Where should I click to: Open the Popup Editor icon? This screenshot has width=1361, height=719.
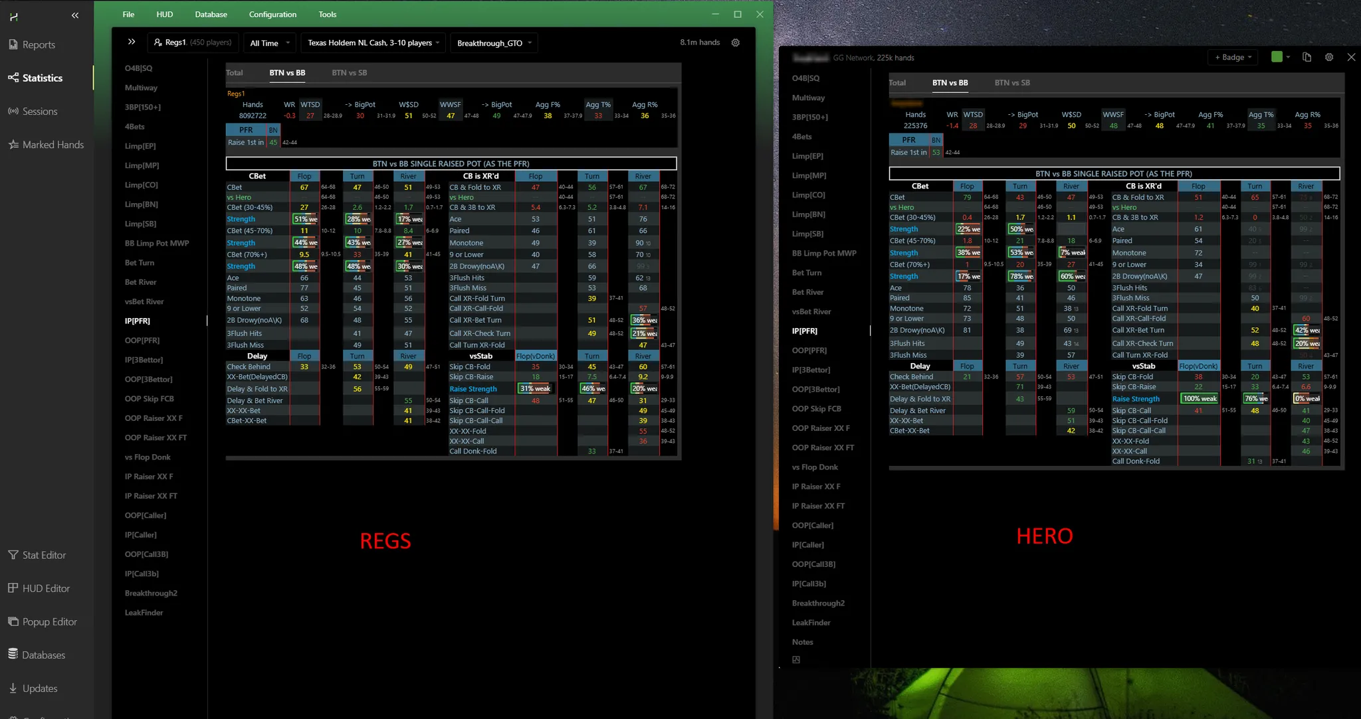coord(13,621)
